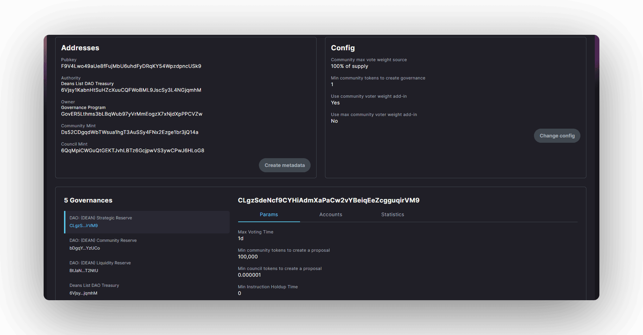The width and height of the screenshot is (643, 335).
Task: Click the truncated address CLgzS...irVM9
Action: pos(83,226)
